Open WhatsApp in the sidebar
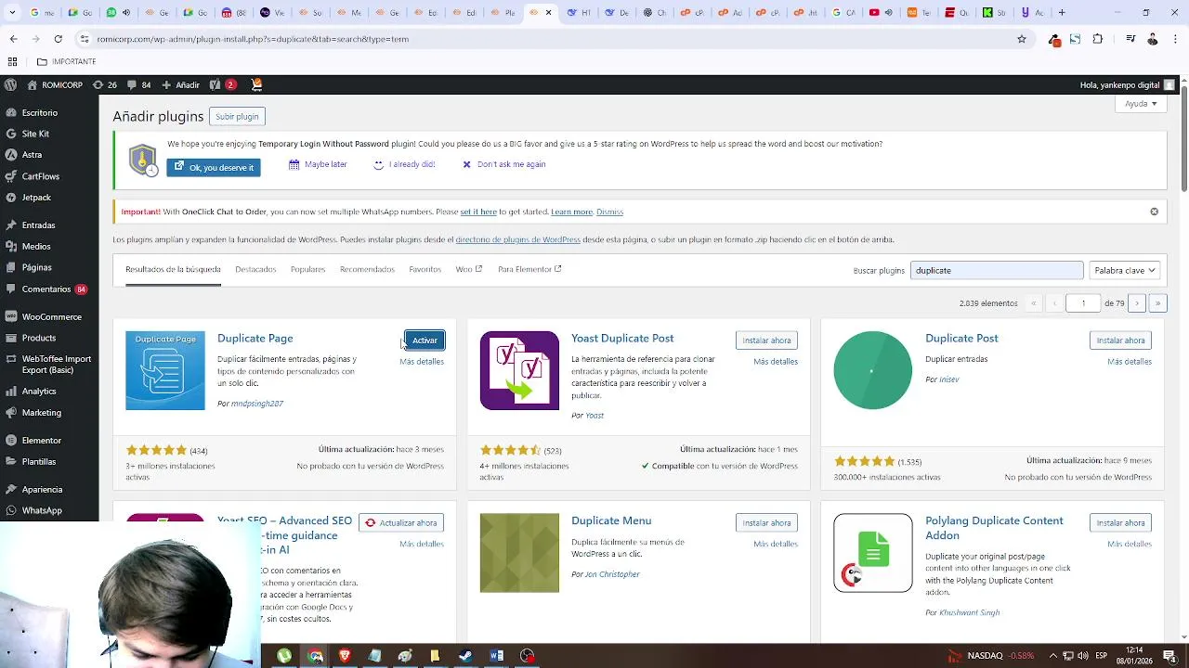The height and width of the screenshot is (668, 1189). click(x=42, y=511)
